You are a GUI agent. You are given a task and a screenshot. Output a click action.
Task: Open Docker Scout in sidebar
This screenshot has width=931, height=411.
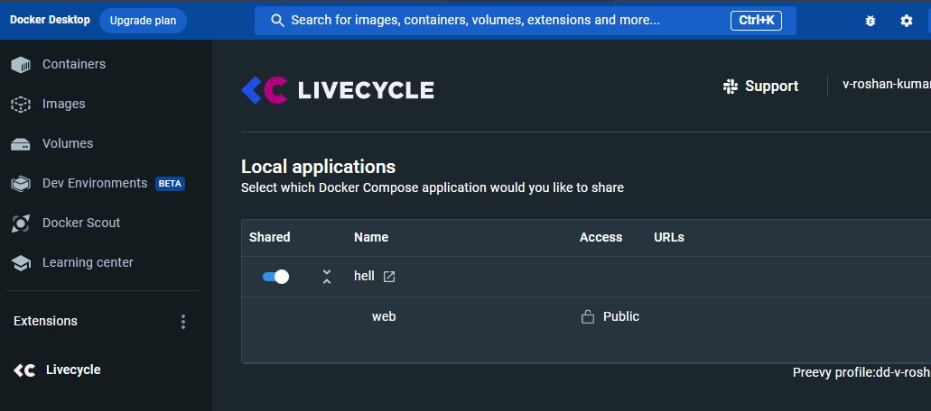tap(81, 223)
